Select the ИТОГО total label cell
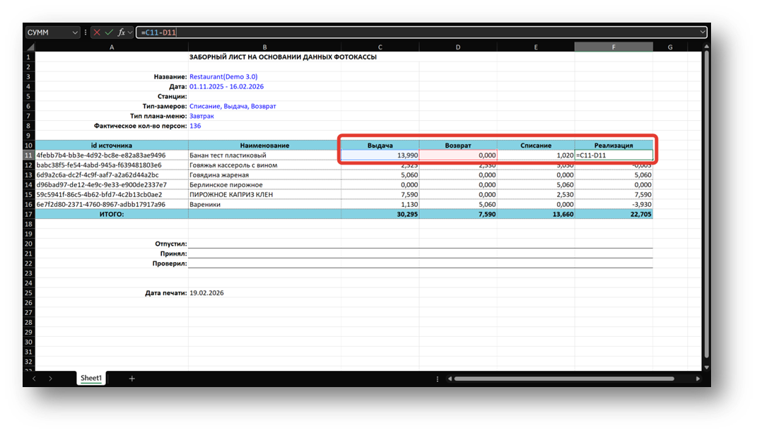 click(112, 214)
